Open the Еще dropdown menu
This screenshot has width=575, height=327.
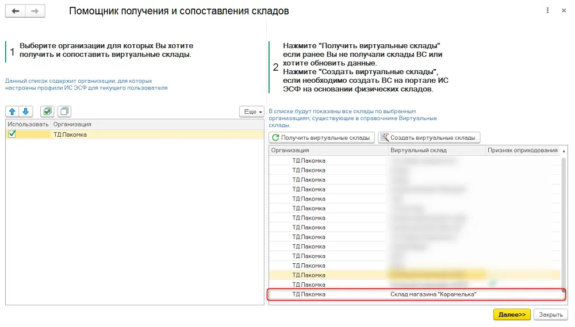tap(252, 111)
